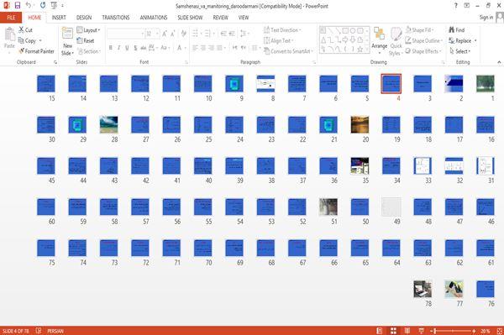Switch to Normal view from the status bar
Image resolution: width=504 pixels, height=335 pixels.
380,331
